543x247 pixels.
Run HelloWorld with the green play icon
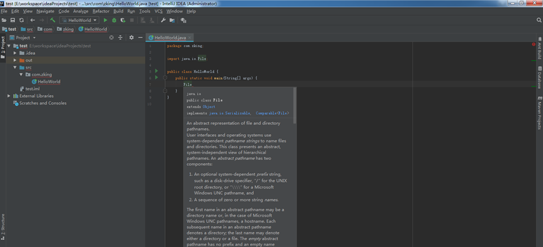pos(106,20)
